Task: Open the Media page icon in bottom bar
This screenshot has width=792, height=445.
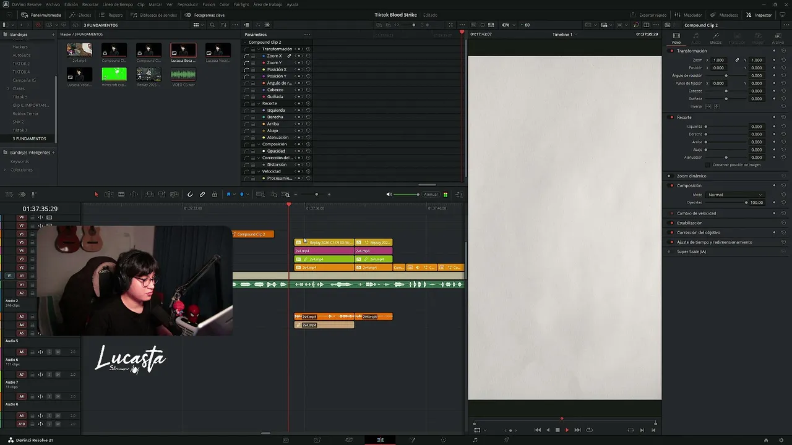Action: [286, 440]
